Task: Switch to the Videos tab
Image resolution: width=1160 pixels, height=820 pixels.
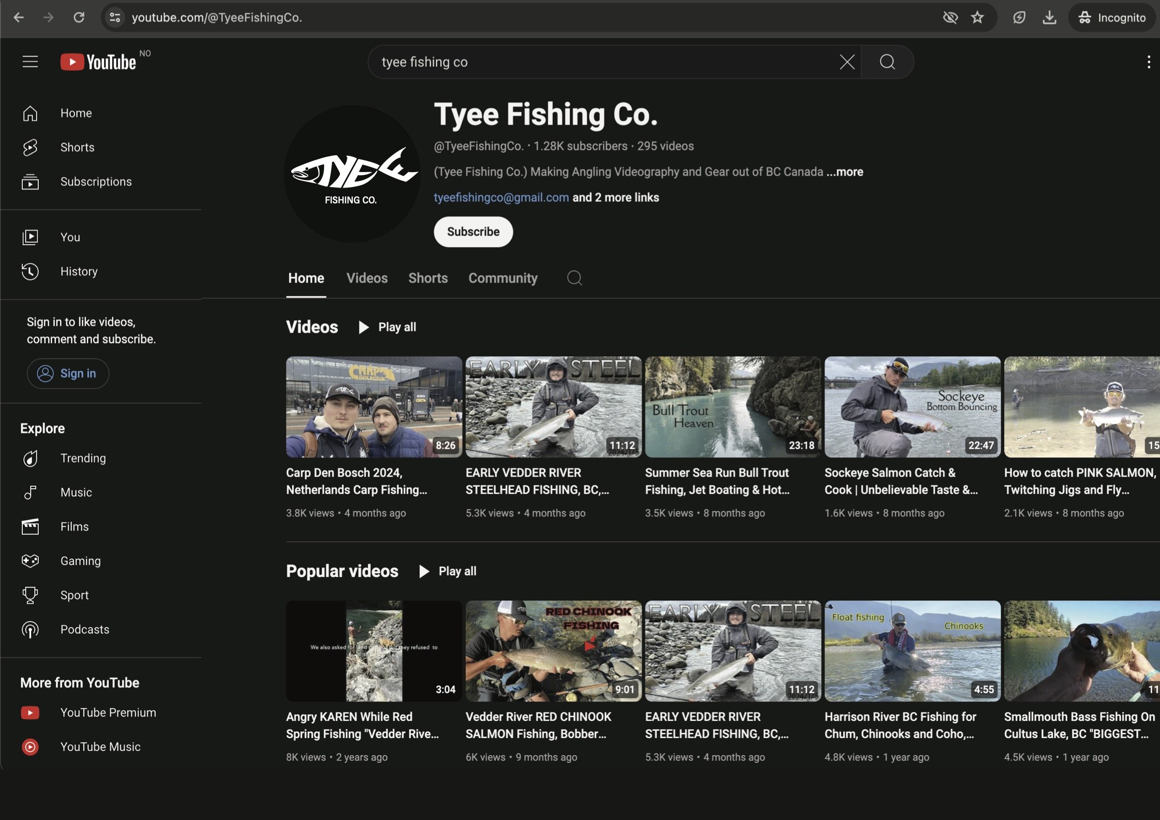Action: (x=367, y=278)
